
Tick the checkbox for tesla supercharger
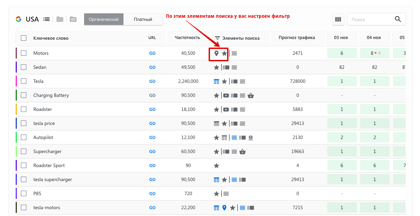(x=24, y=179)
